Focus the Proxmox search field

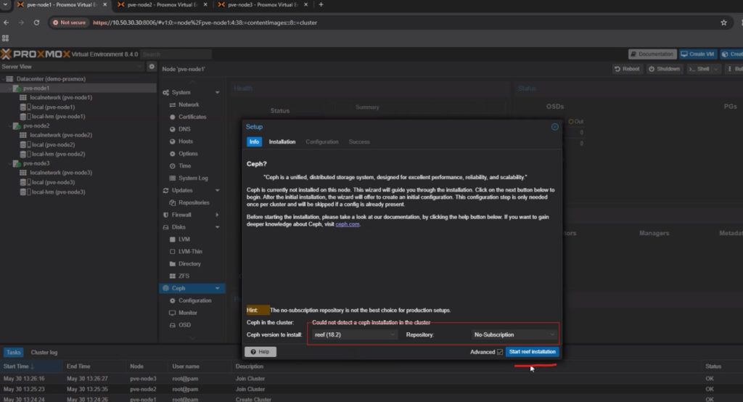pos(176,54)
